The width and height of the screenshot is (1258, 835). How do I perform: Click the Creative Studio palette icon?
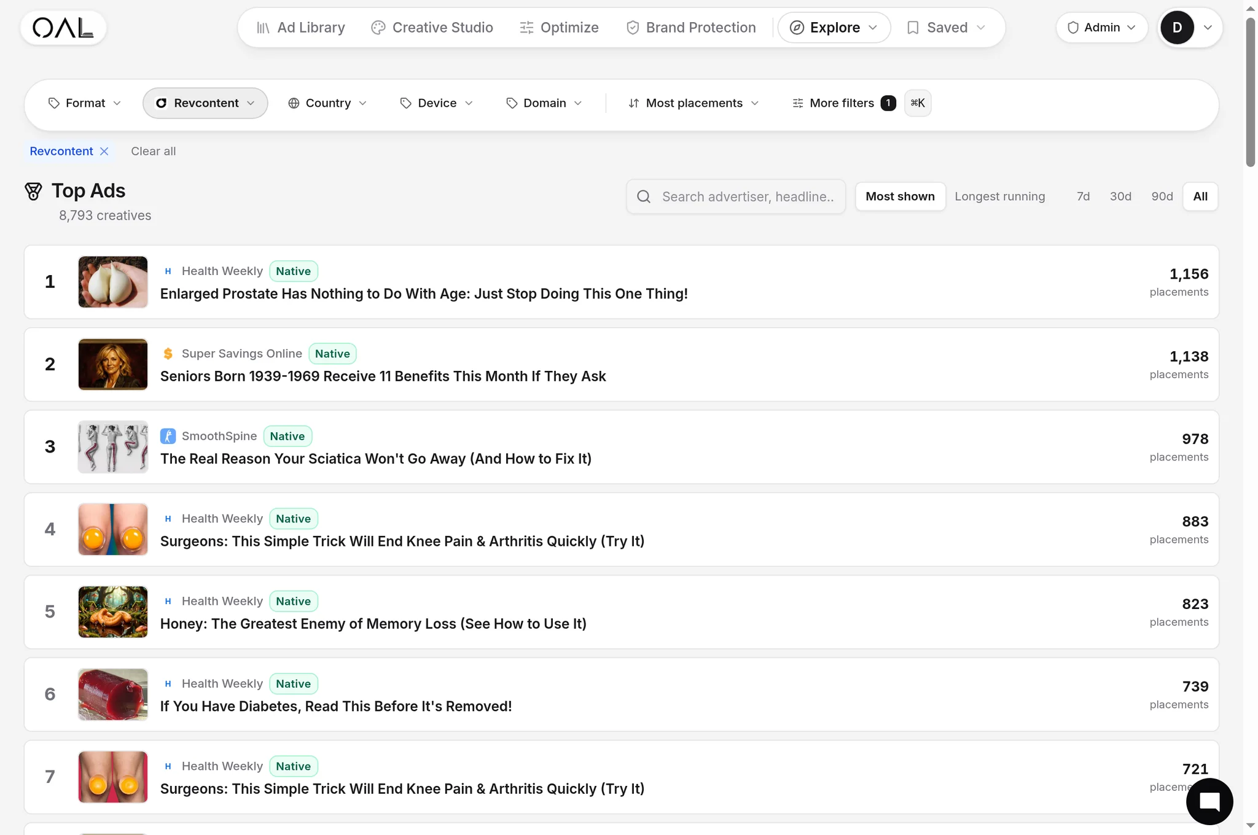pyautogui.click(x=378, y=28)
